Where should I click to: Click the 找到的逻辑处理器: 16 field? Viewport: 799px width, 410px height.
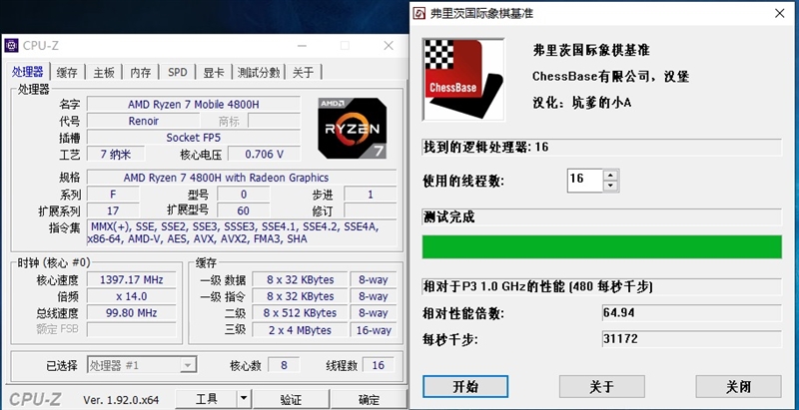click(602, 147)
